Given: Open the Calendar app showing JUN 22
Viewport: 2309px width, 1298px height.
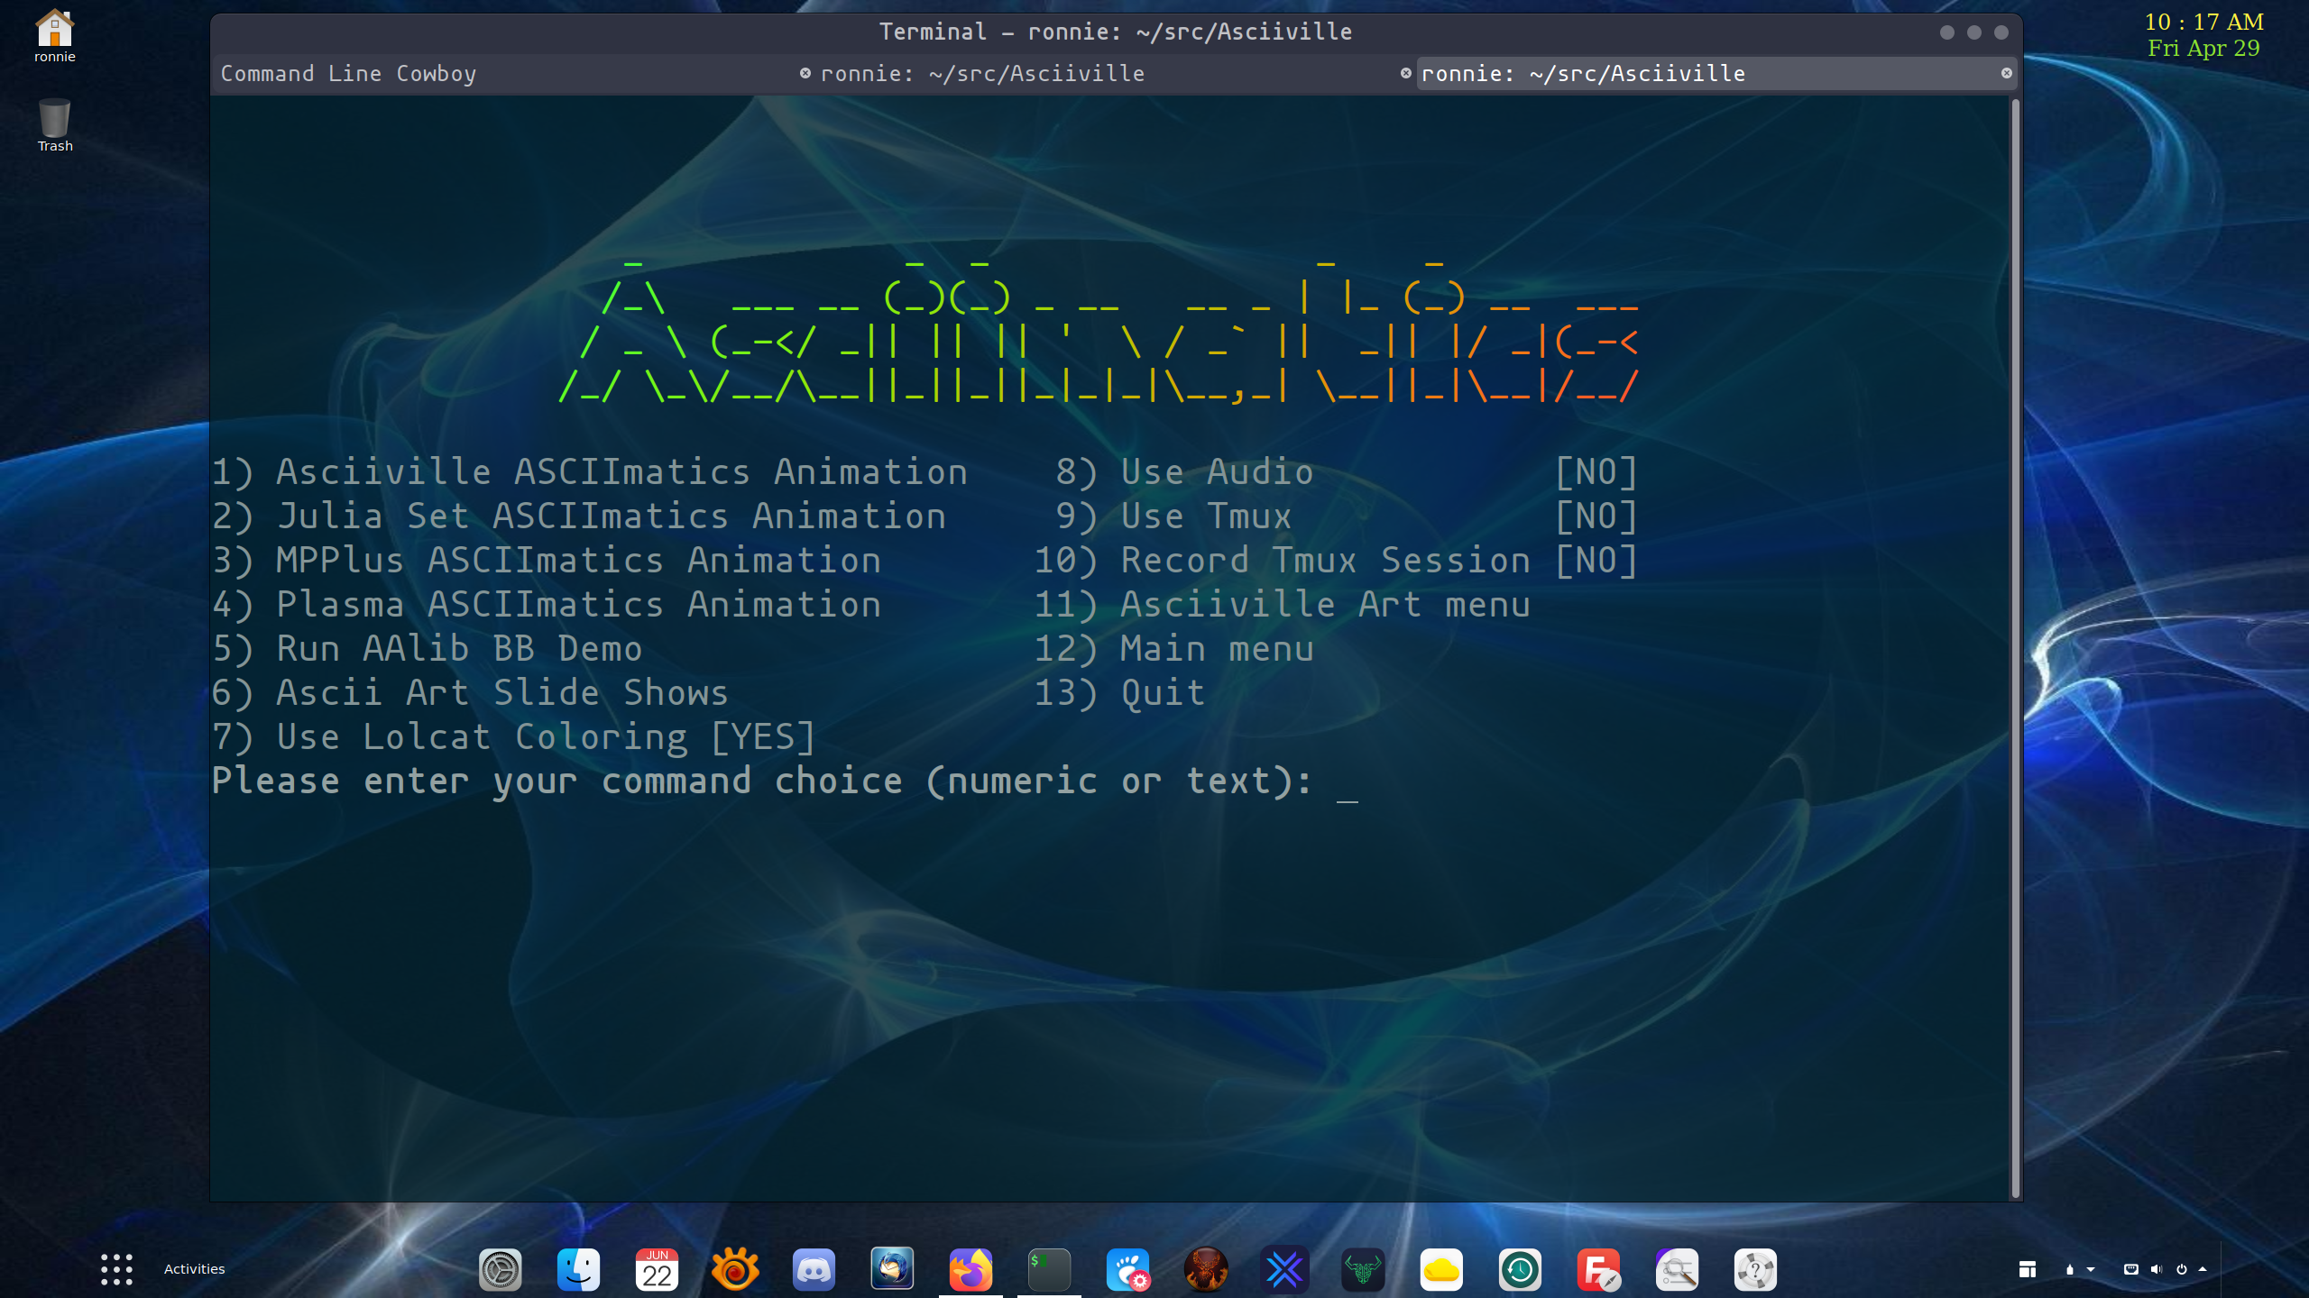Looking at the screenshot, I should [657, 1270].
